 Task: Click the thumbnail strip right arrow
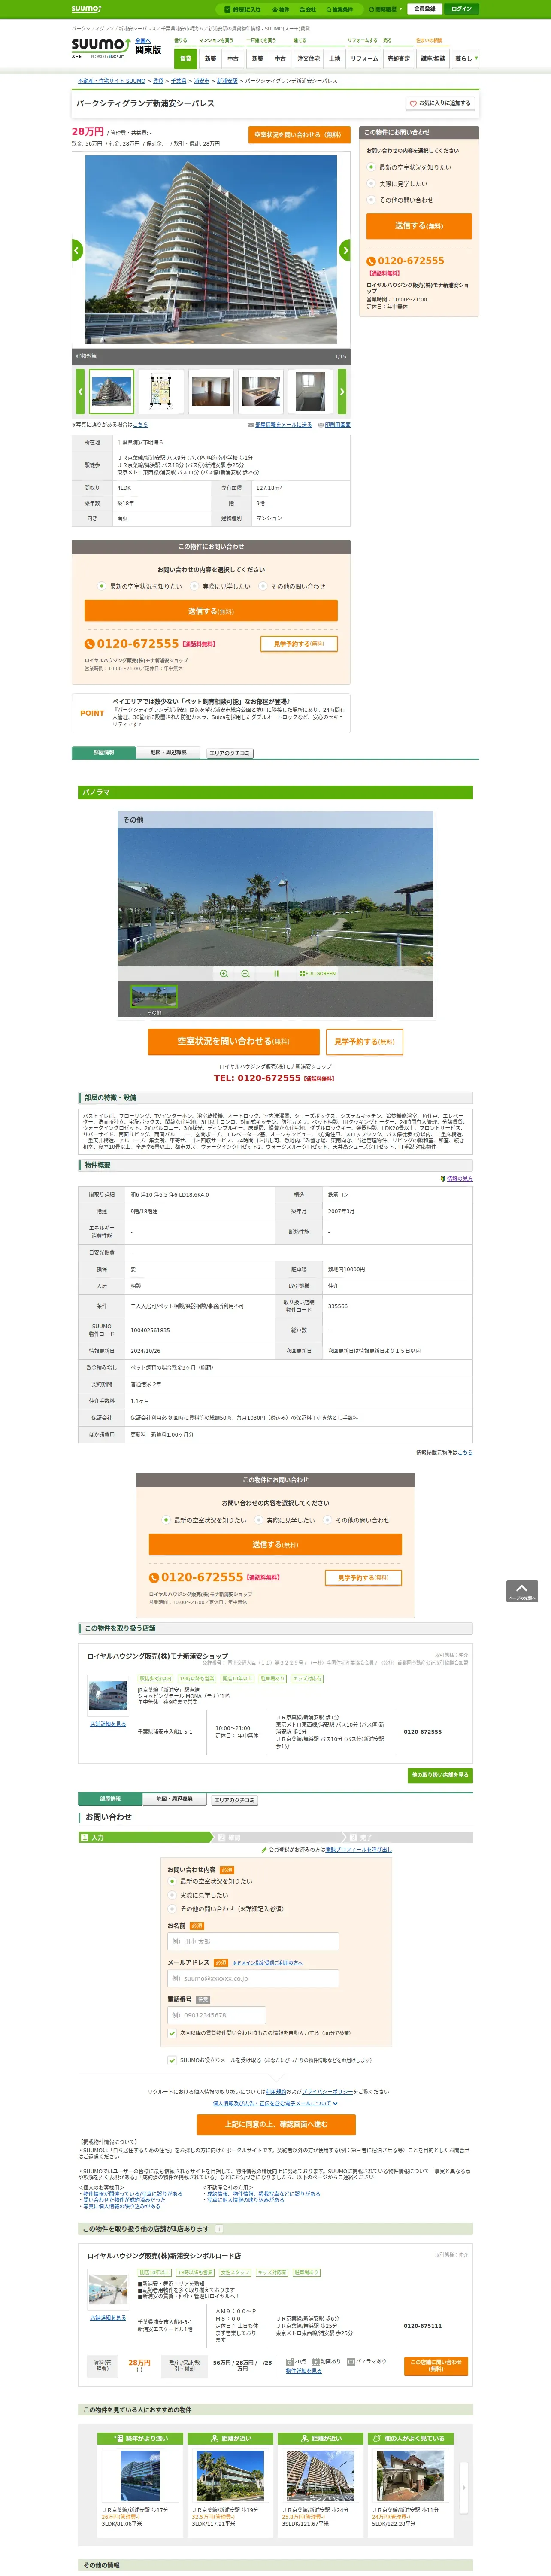pos(342,392)
